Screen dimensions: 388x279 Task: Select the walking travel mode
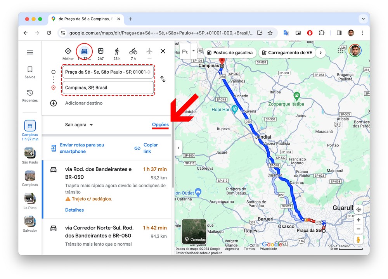(117, 54)
